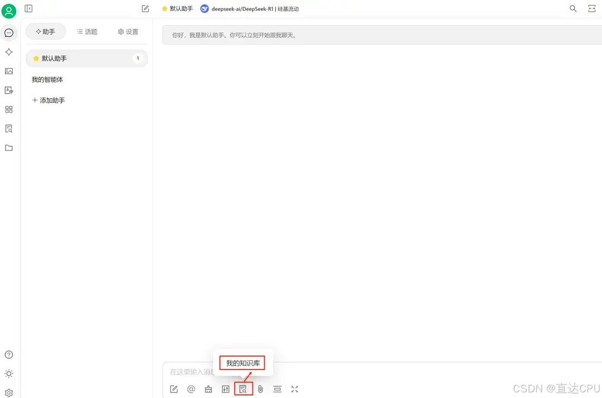The image size is (602, 398).
Task: Click new topic icon in input toolbar
Action: pyautogui.click(x=174, y=389)
